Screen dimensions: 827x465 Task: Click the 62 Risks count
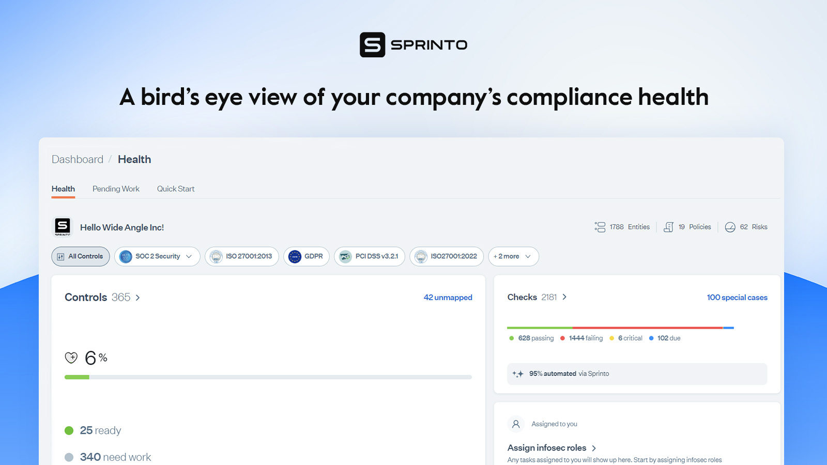754,227
